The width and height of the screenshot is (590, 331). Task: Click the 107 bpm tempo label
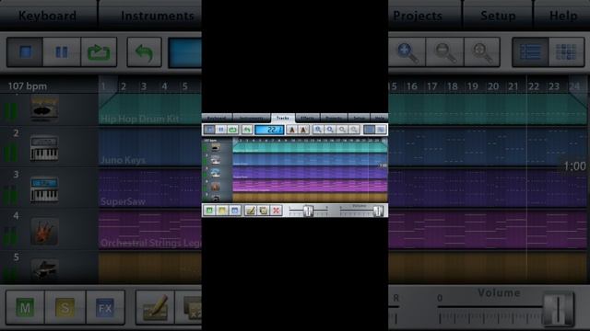click(28, 86)
